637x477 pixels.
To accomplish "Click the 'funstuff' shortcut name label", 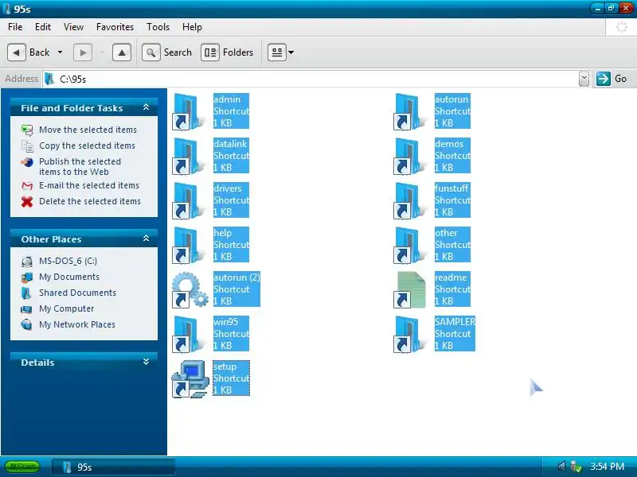I will tap(451, 188).
